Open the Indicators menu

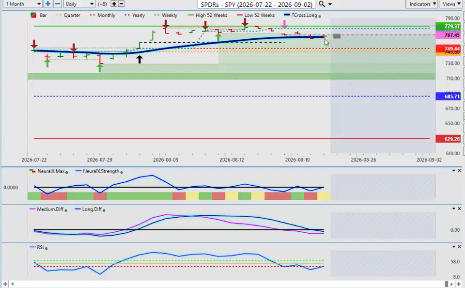point(422,4)
